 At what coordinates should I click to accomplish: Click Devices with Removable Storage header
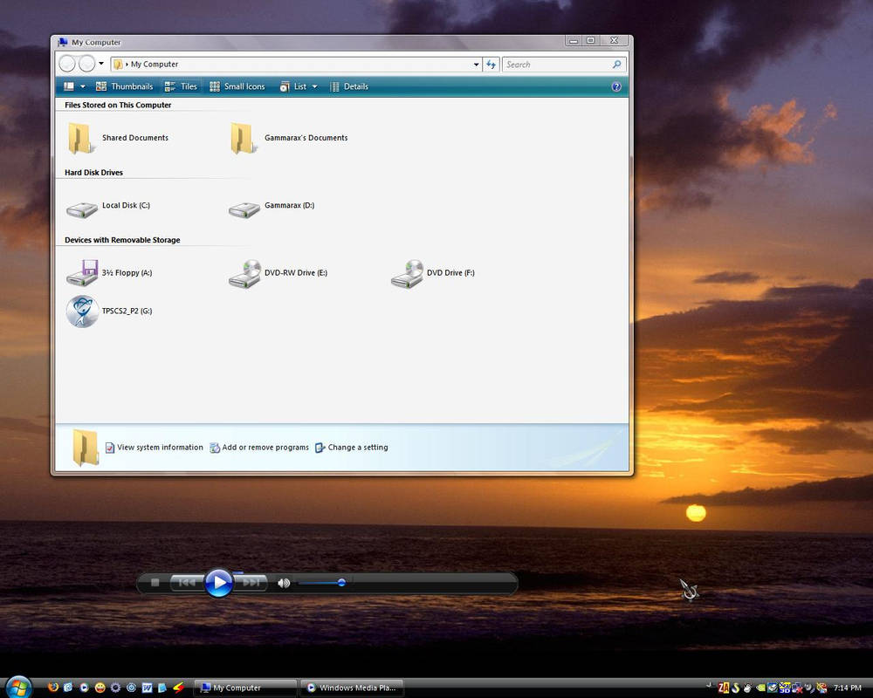(122, 240)
